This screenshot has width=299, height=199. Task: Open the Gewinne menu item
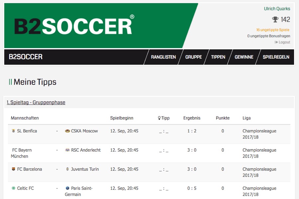(244, 57)
